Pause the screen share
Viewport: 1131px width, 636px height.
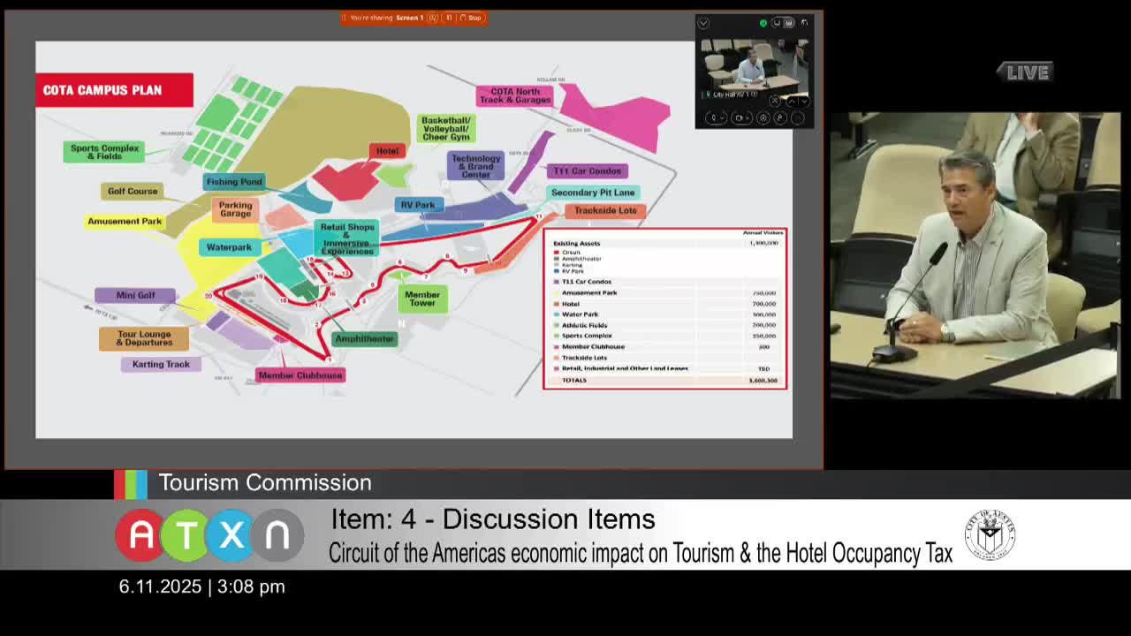[x=449, y=18]
